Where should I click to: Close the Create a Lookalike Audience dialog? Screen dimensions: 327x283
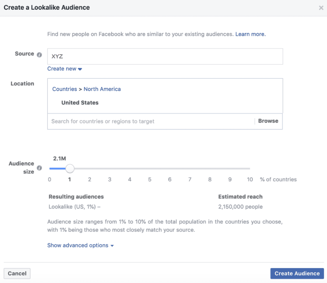(x=321, y=7)
